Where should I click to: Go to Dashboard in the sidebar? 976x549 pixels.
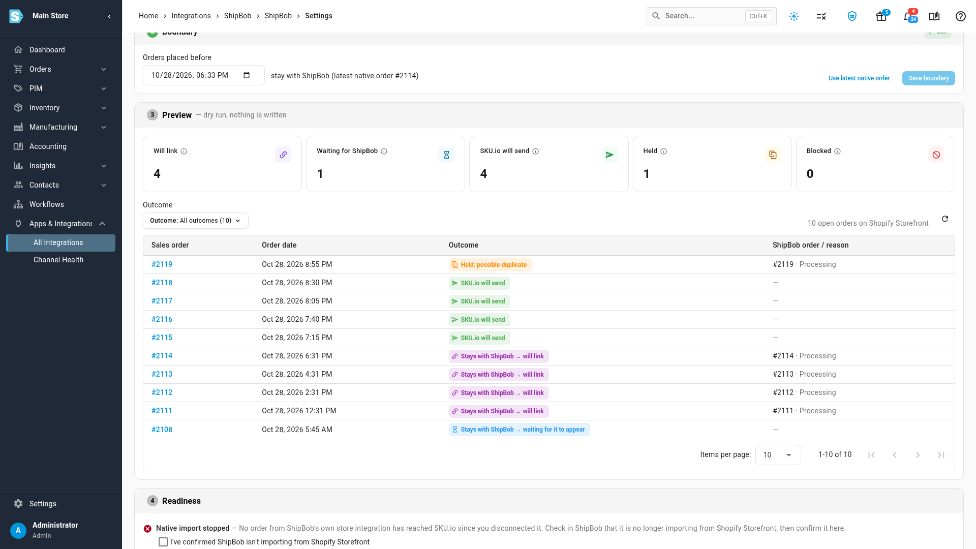tap(61, 50)
